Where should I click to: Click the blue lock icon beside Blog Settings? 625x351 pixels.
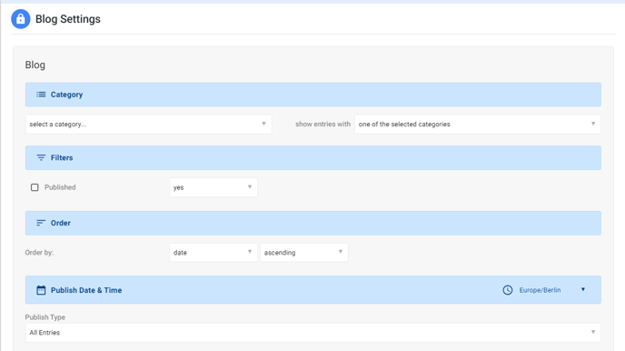click(x=21, y=19)
